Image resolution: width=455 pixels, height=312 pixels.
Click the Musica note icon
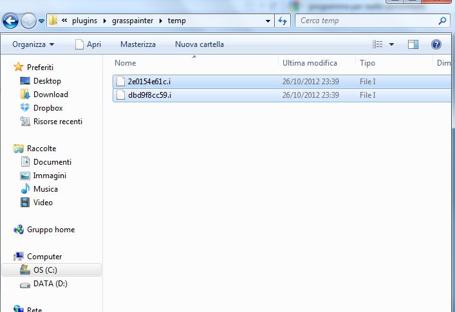click(x=25, y=188)
